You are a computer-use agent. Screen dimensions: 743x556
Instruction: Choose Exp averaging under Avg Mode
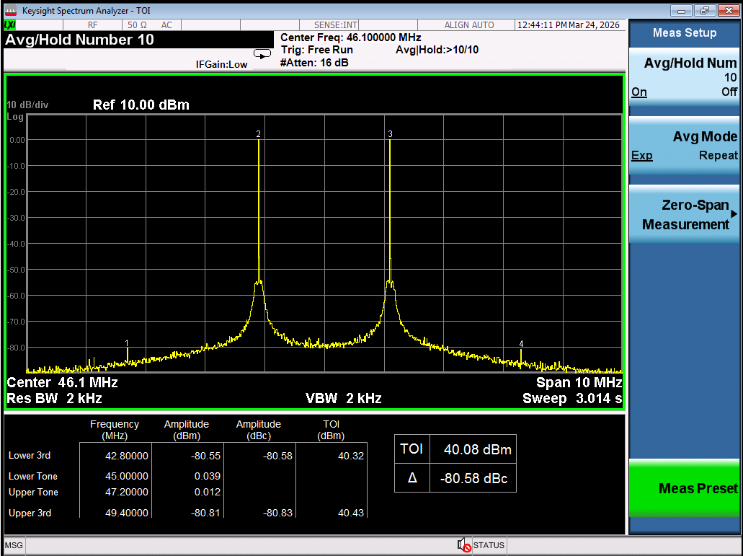(641, 156)
